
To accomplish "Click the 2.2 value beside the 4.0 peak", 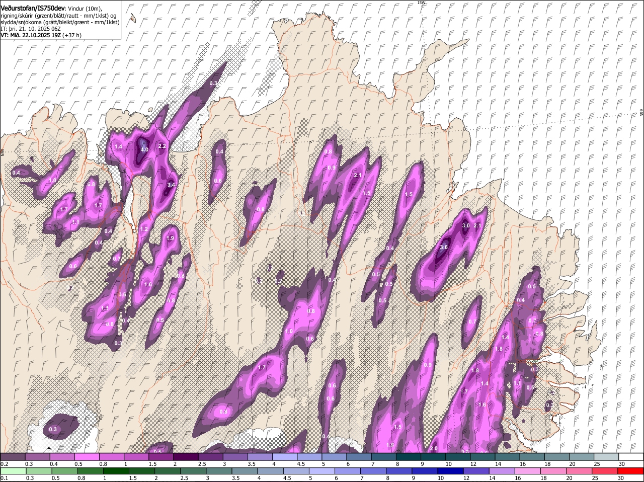I will [x=162, y=146].
